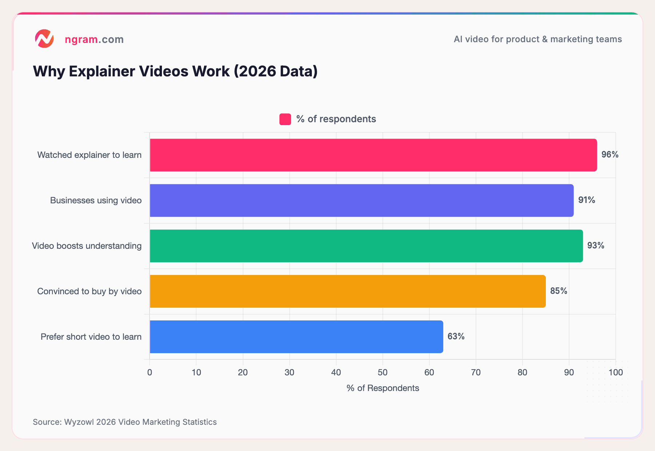Expand the 'Businesses using video' category label
655x451 pixels.
(x=96, y=200)
